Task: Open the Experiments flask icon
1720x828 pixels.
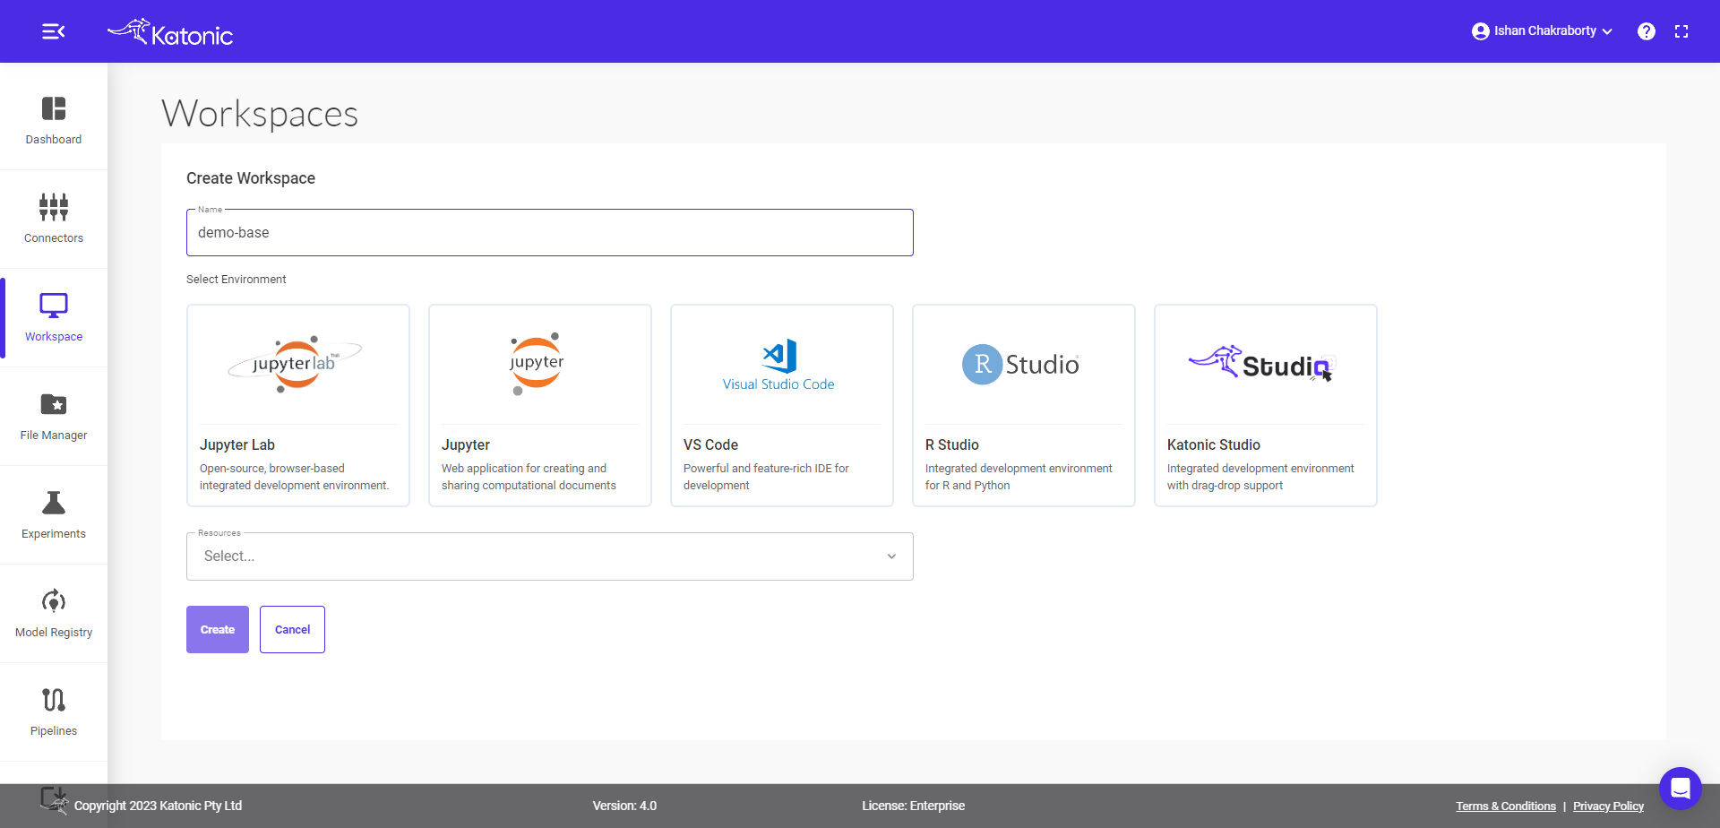Action: 54,503
